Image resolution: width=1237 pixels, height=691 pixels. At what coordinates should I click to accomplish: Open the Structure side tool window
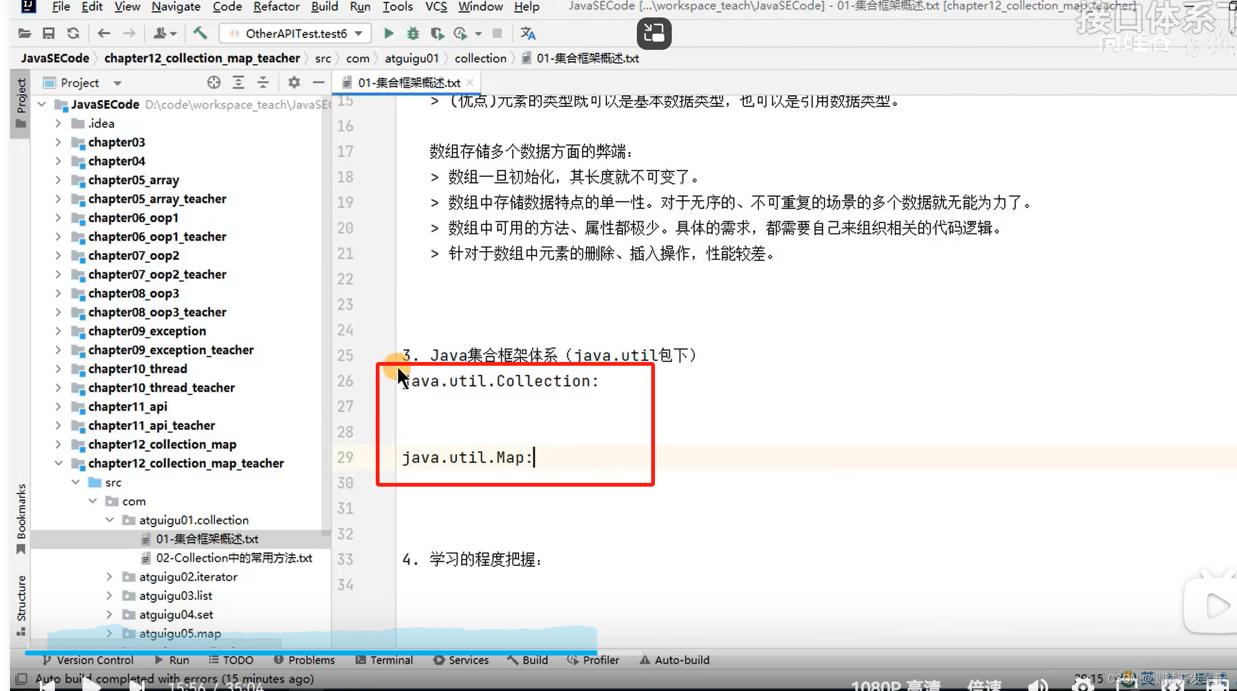pyautogui.click(x=21, y=604)
